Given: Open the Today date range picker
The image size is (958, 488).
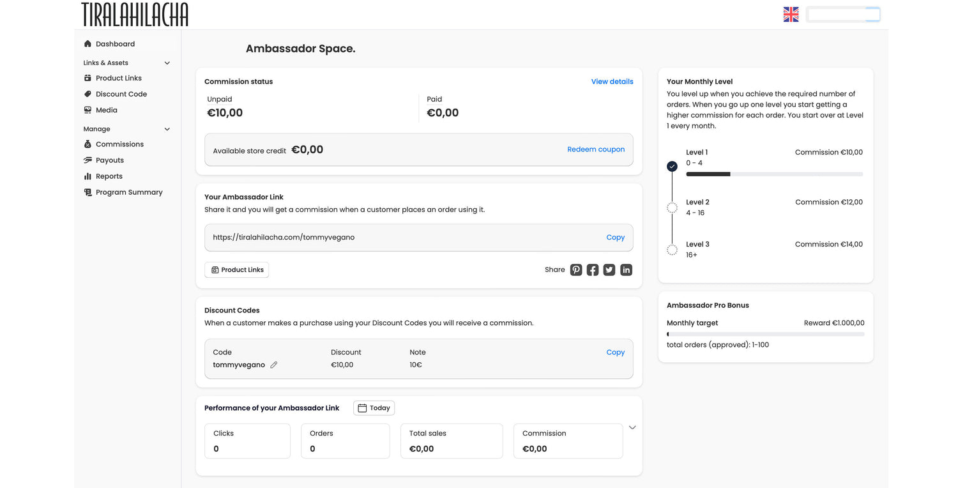Looking at the screenshot, I should 374,408.
